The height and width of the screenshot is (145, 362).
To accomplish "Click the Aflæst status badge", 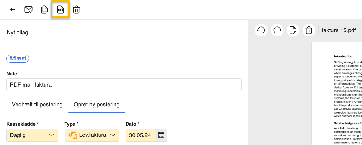I will [18, 58].
